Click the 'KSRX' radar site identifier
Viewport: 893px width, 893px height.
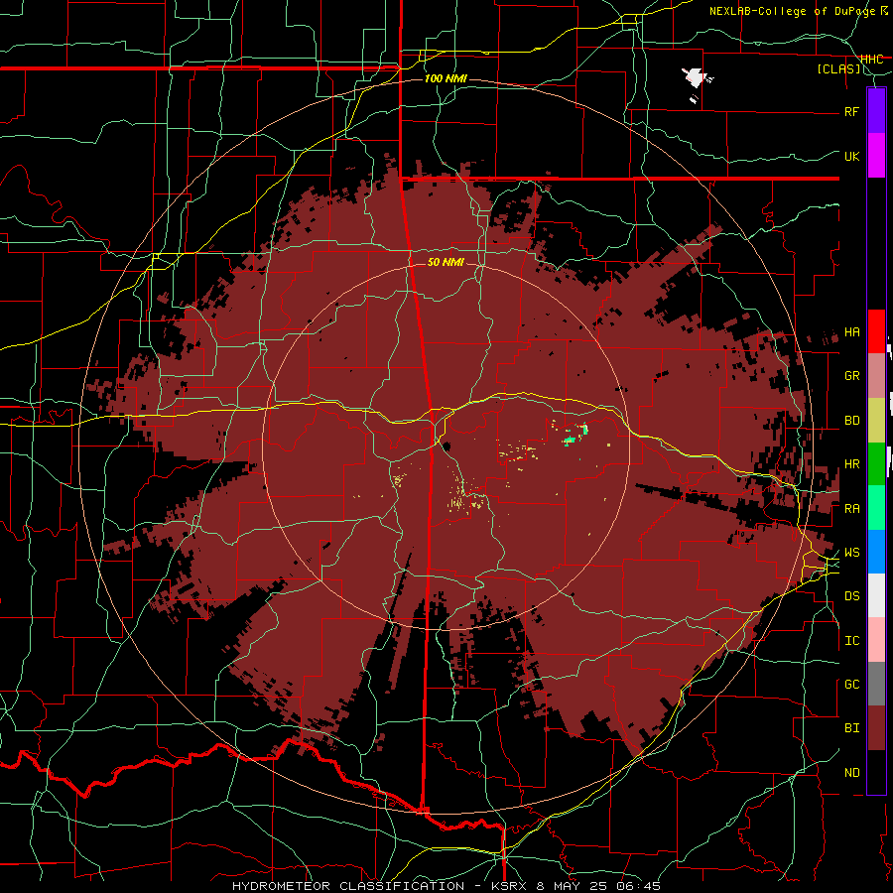[509, 886]
